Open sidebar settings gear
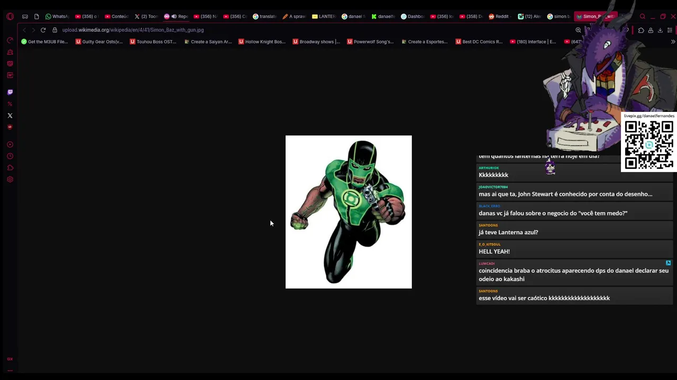 point(10,179)
